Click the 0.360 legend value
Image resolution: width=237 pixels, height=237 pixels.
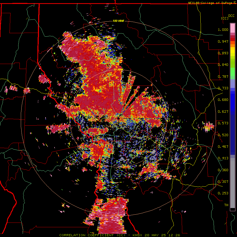tap(223, 170)
